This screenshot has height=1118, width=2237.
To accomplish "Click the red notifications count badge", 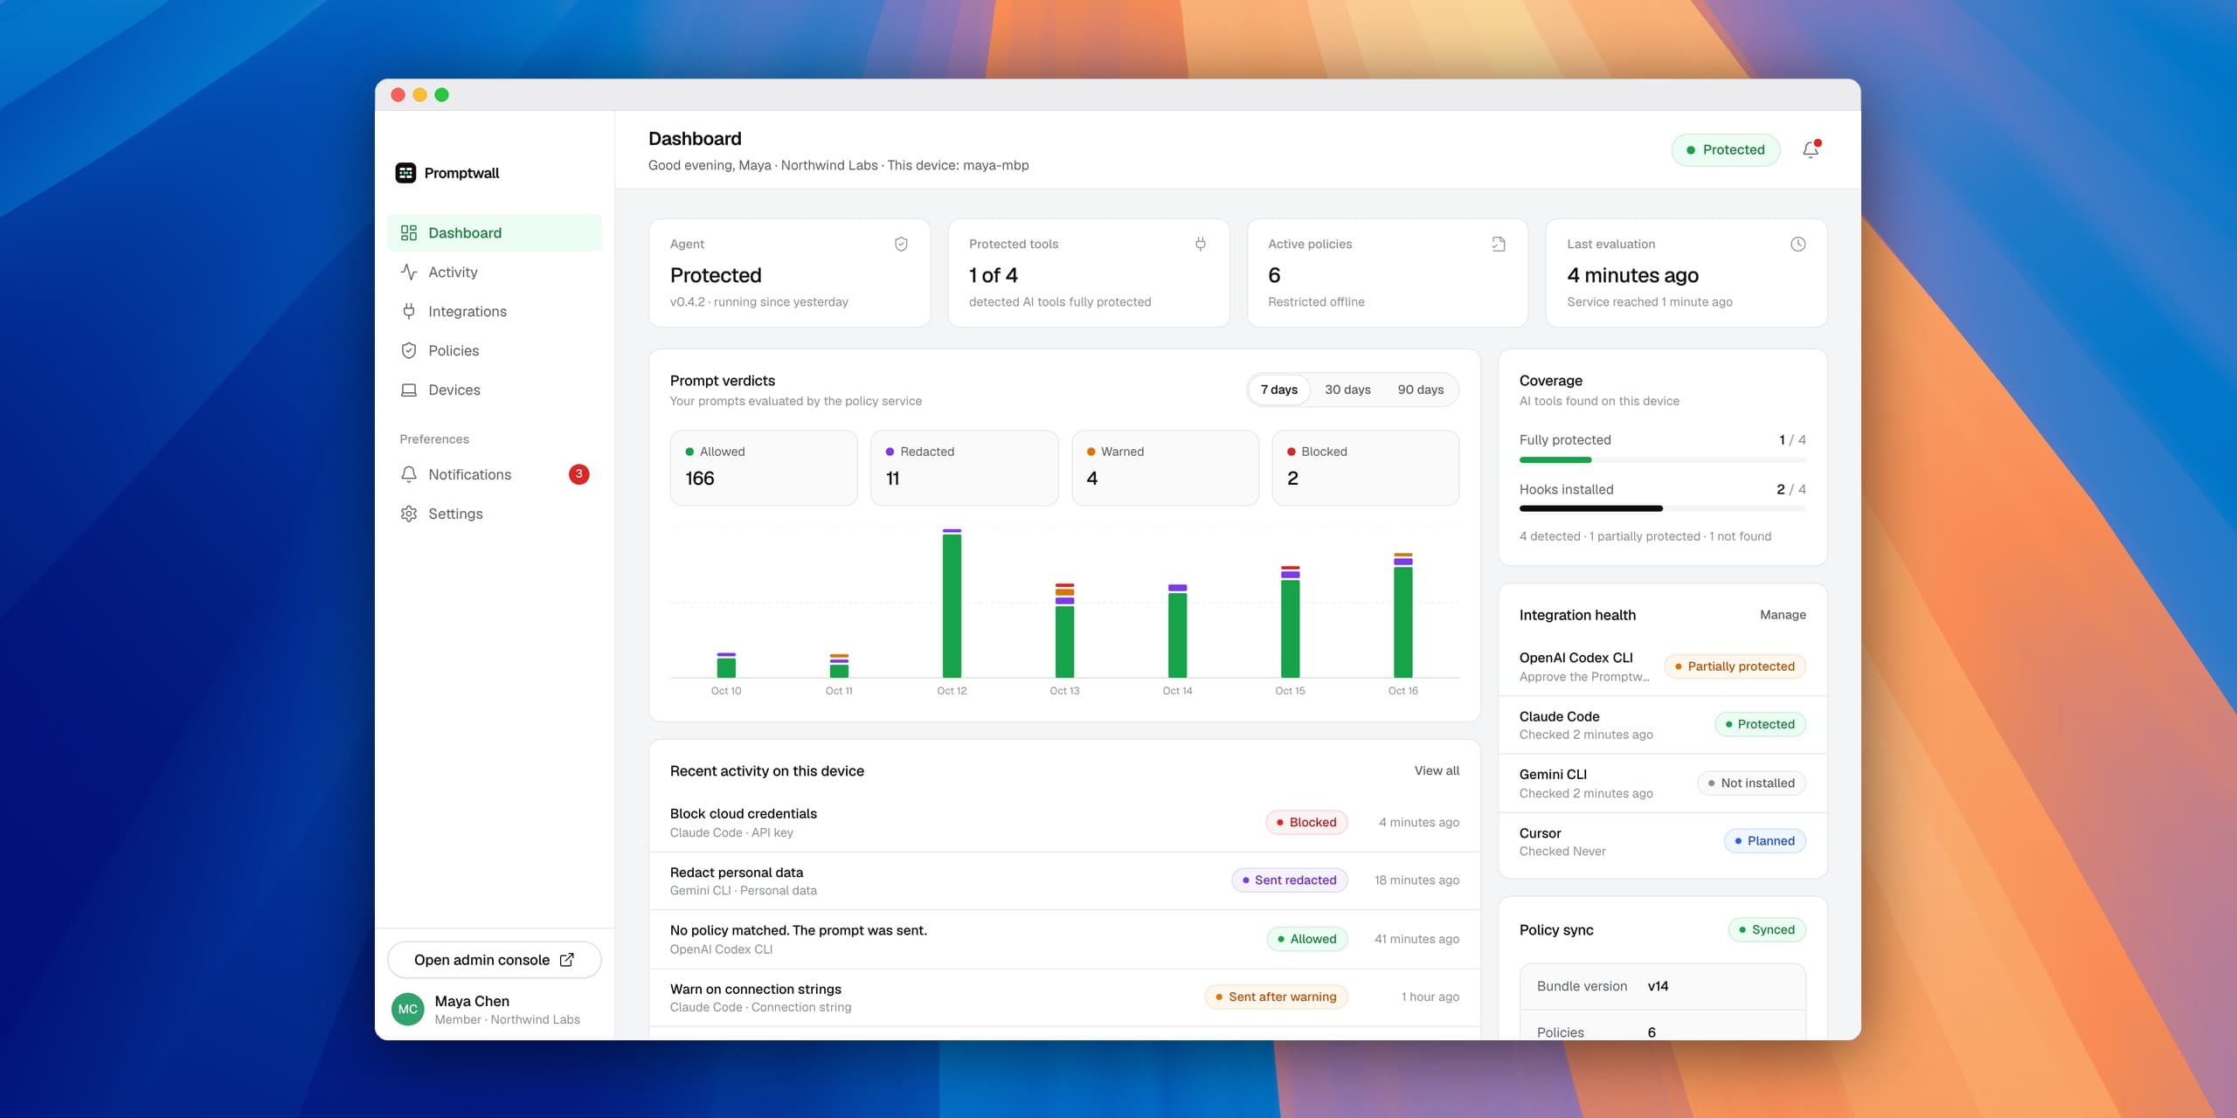I will click(578, 474).
